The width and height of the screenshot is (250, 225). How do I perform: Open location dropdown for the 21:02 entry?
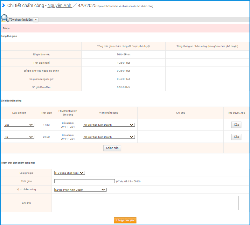coord(108,137)
